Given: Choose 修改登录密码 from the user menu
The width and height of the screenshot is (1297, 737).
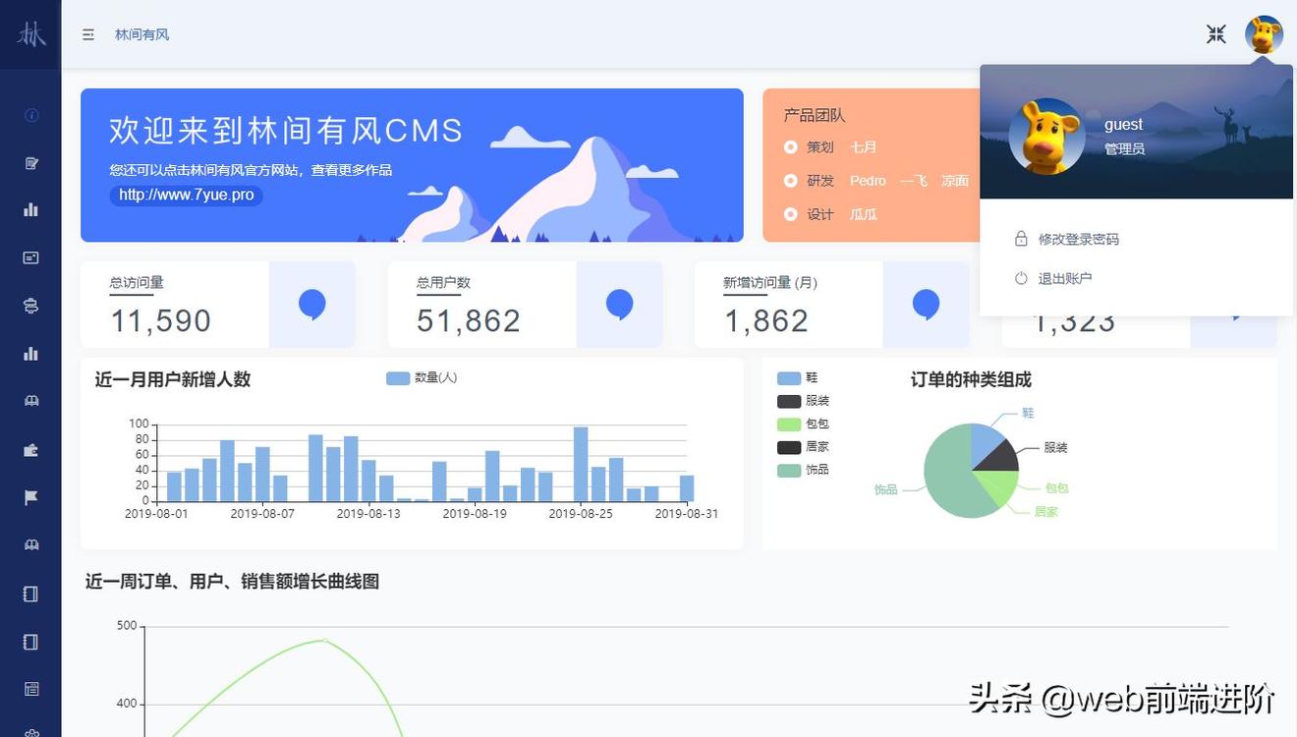Looking at the screenshot, I should point(1078,239).
